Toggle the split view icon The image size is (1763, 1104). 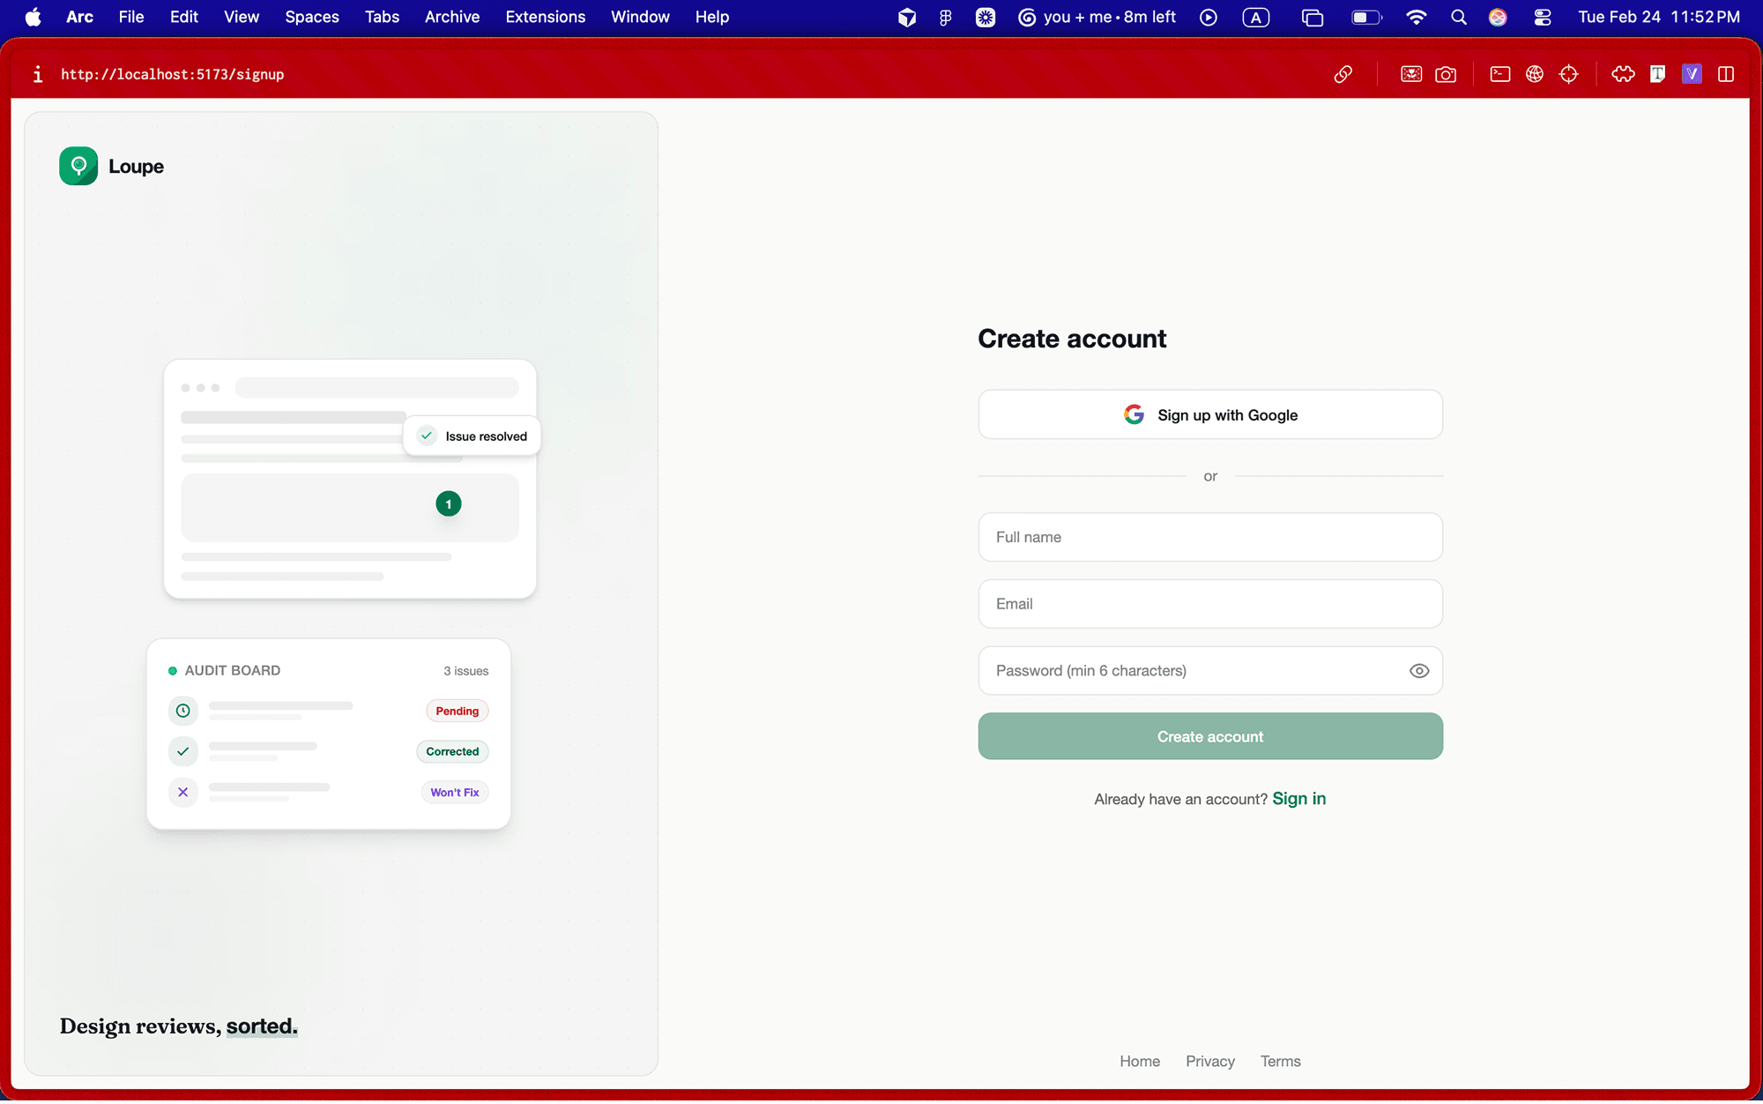pyautogui.click(x=1726, y=74)
